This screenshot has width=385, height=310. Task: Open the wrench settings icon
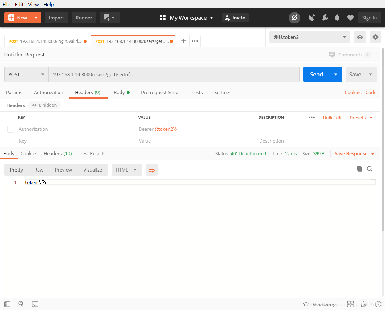325,18
